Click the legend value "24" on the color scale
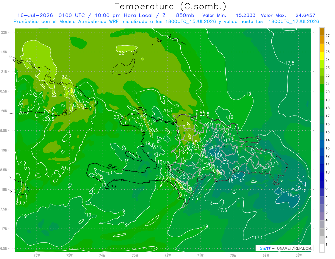The image size is (335, 259). [327, 60]
